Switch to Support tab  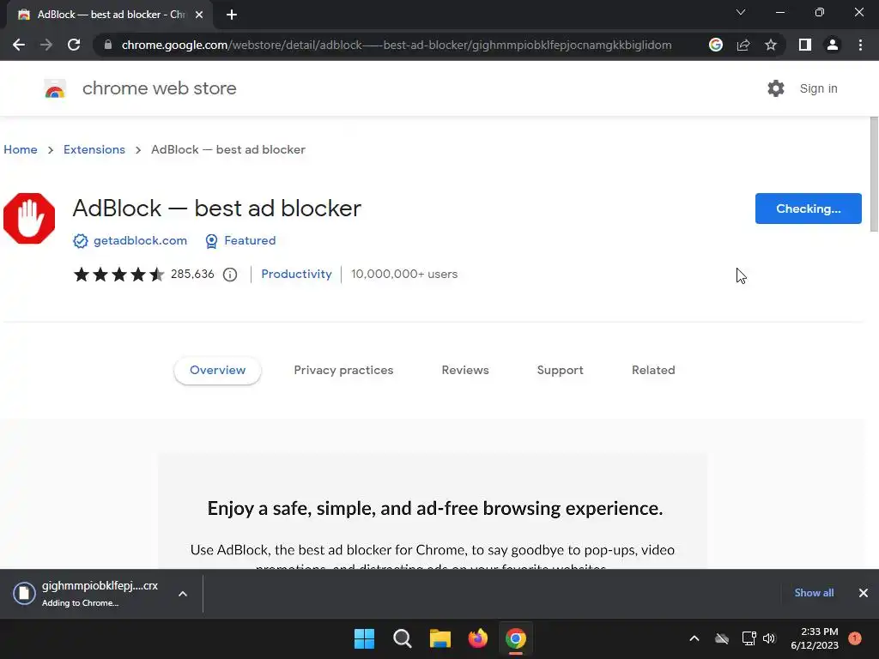pyautogui.click(x=560, y=371)
